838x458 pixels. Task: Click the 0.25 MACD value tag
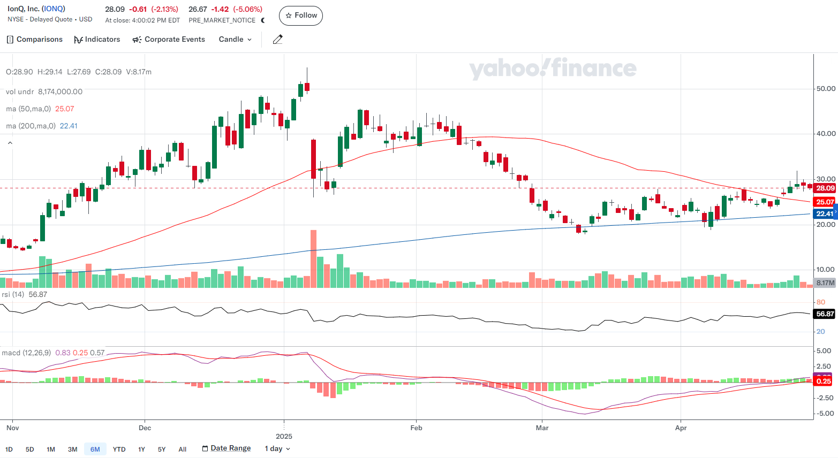pos(823,381)
